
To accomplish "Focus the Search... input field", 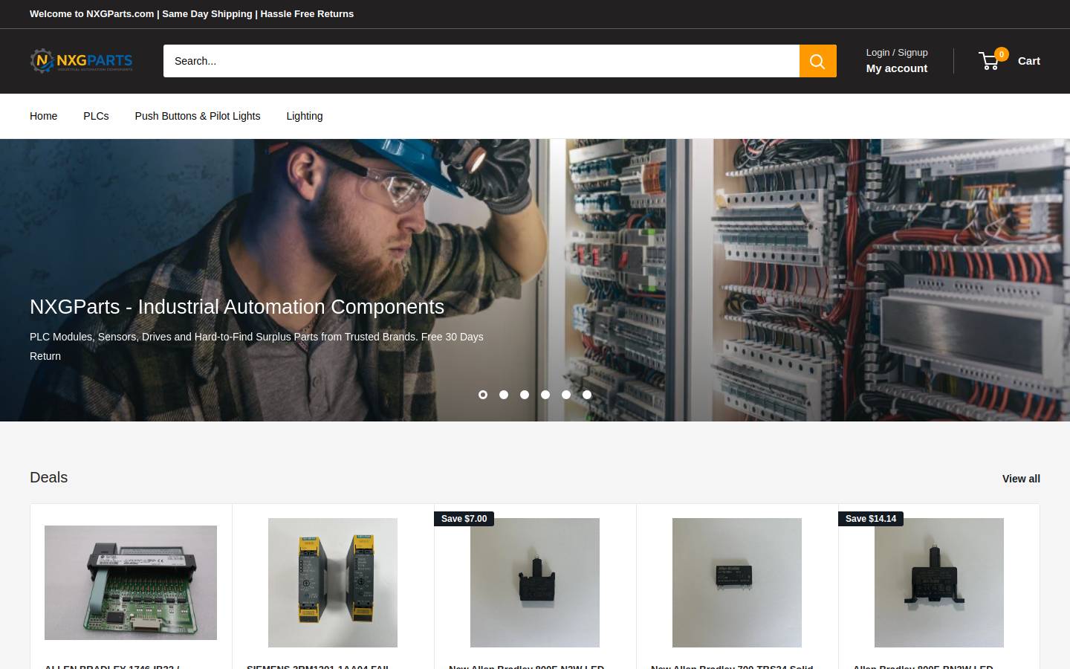I will tap(481, 61).
